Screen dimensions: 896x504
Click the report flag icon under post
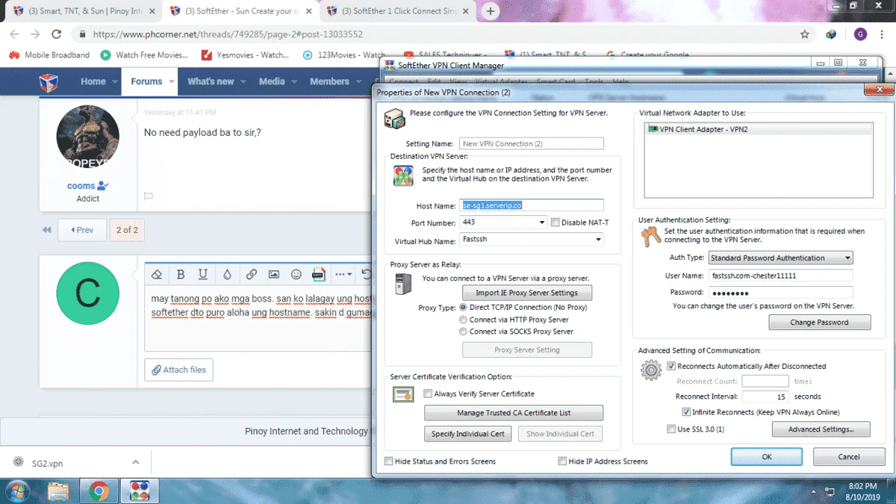149,196
